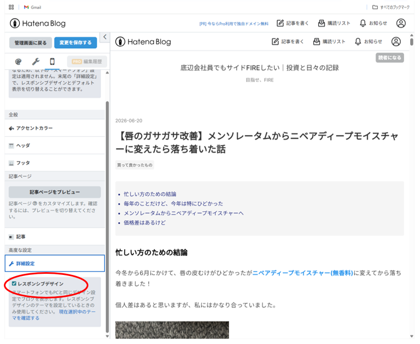Click the sidebar vertical scrollbar thumb
Image resolution: width=420 pixels, height=344 pixels.
(x=108, y=217)
